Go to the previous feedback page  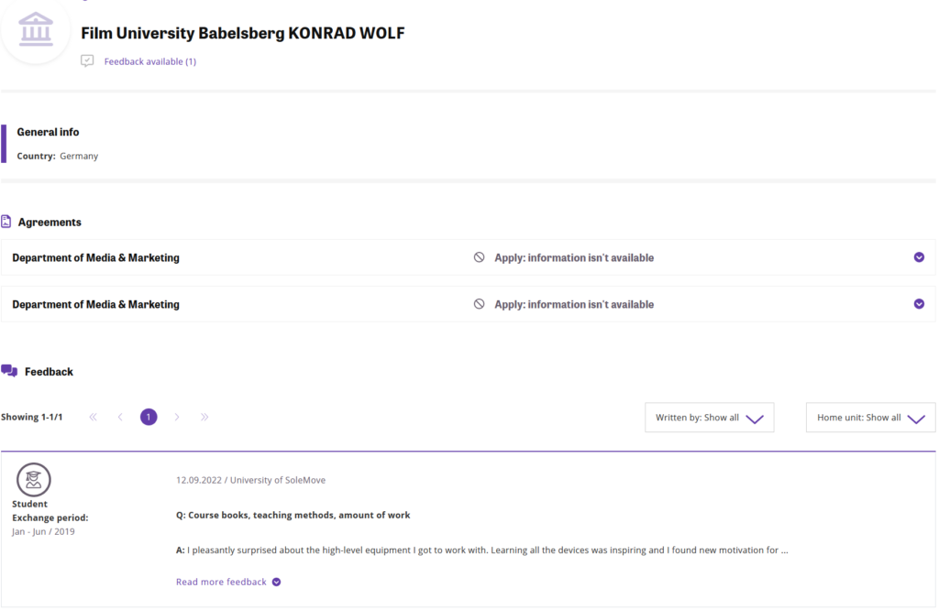coord(120,417)
